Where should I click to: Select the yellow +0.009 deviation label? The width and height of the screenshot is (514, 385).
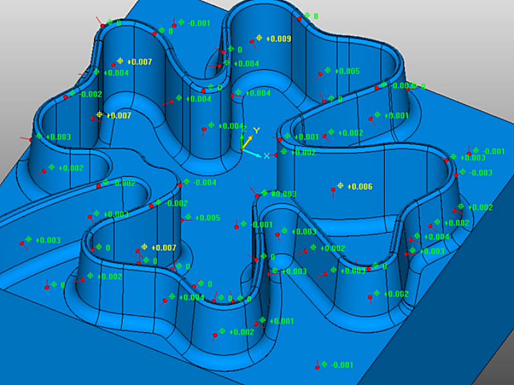coord(279,39)
